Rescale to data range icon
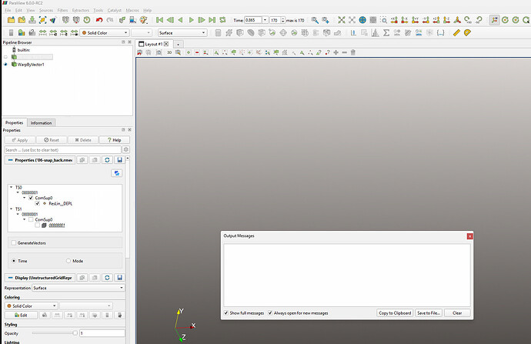Viewport: 531px width, 344px height. pos(42,33)
